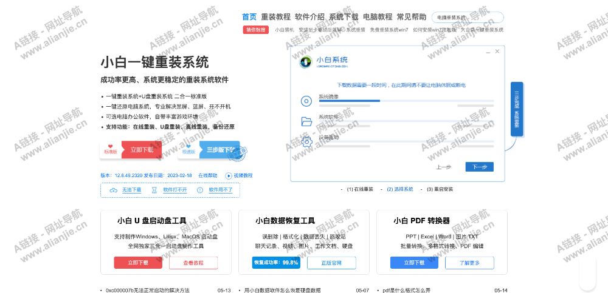The height and width of the screenshot is (293, 608).
Task: Click the 标准版 label
Action: 111,152
